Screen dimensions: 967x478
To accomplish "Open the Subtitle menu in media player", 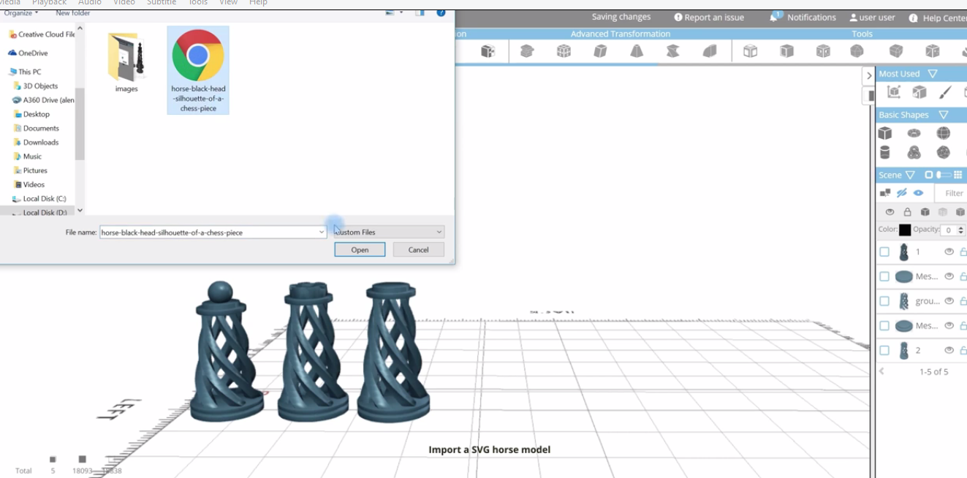I will coord(162,3).
